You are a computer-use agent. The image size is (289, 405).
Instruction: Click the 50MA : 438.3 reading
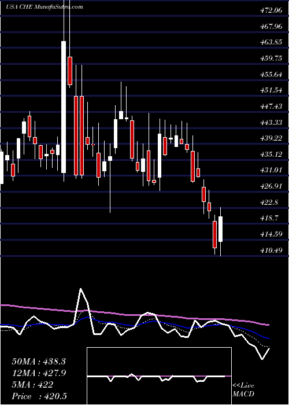tap(39, 362)
